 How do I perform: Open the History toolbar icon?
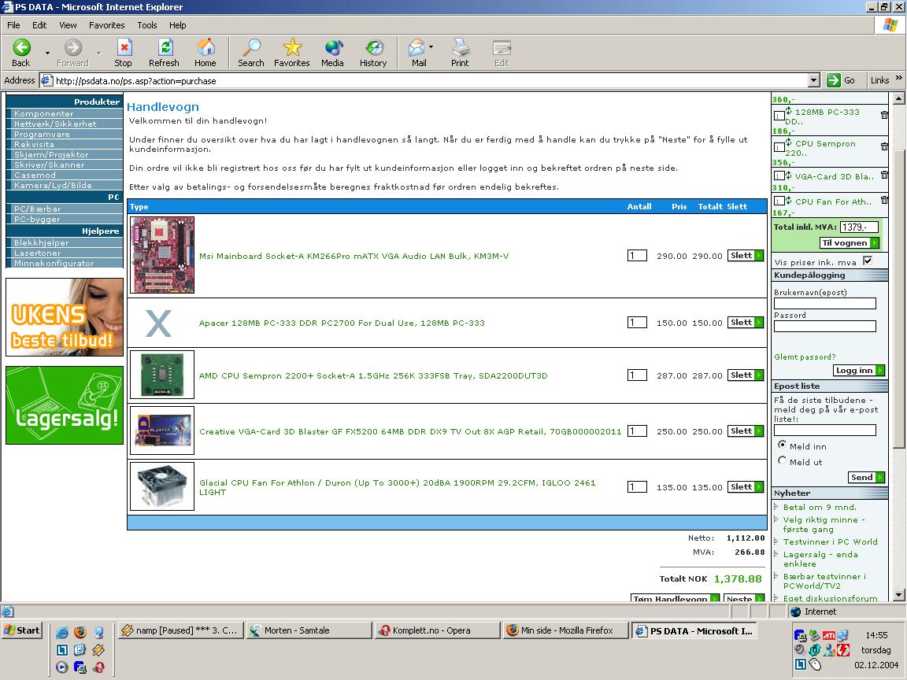[373, 54]
